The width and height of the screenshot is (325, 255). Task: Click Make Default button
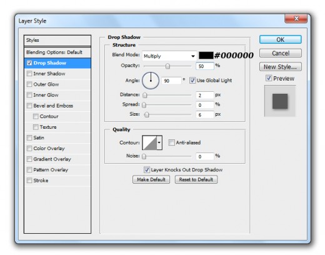(x=151, y=179)
